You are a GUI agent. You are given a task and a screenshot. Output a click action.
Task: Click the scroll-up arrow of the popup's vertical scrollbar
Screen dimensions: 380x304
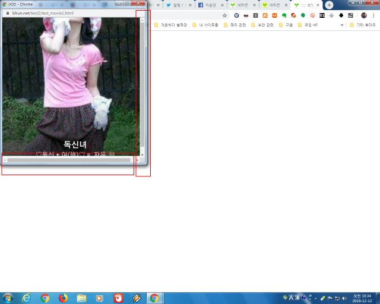click(x=142, y=20)
